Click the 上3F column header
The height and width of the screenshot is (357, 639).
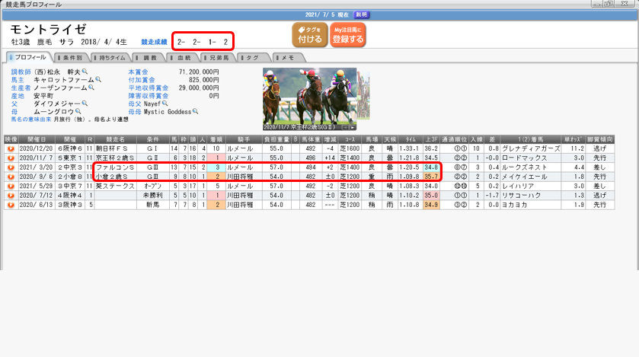432,140
